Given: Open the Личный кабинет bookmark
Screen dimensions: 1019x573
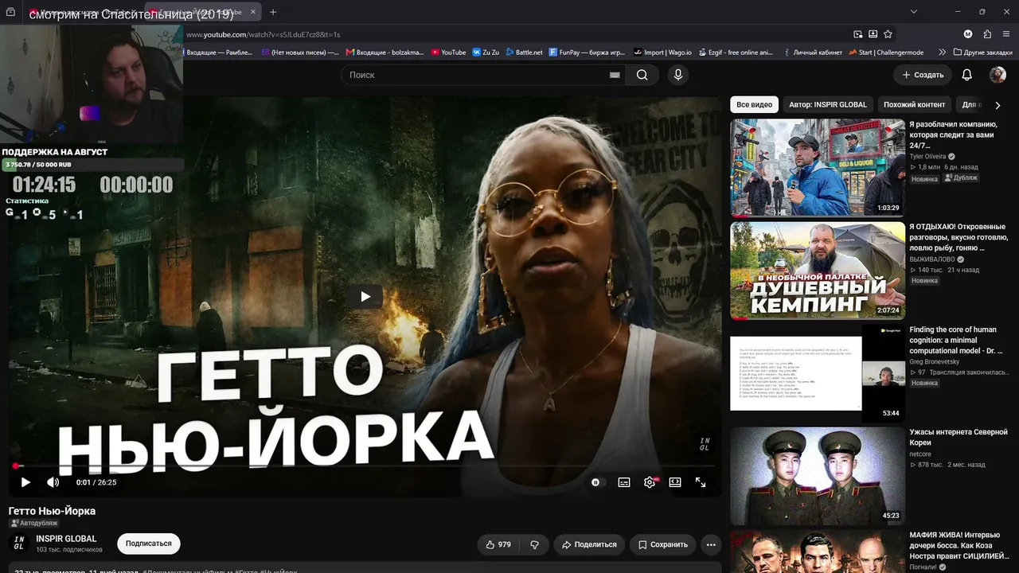Looking at the screenshot, I should coord(812,53).
